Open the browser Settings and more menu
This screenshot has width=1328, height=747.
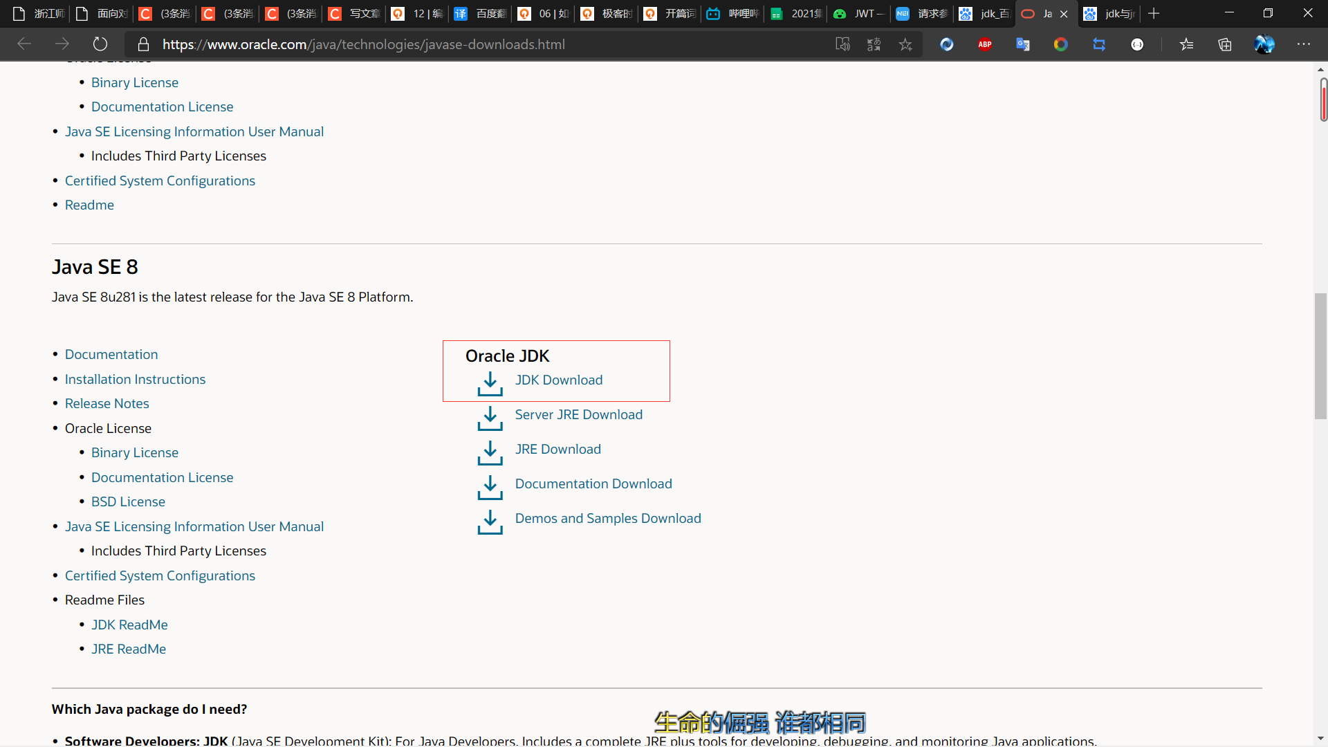coord(1304,44)
